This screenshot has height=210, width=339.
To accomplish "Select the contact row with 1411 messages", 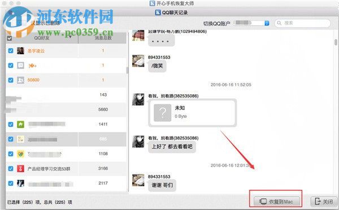I will (x=66, y=124).
